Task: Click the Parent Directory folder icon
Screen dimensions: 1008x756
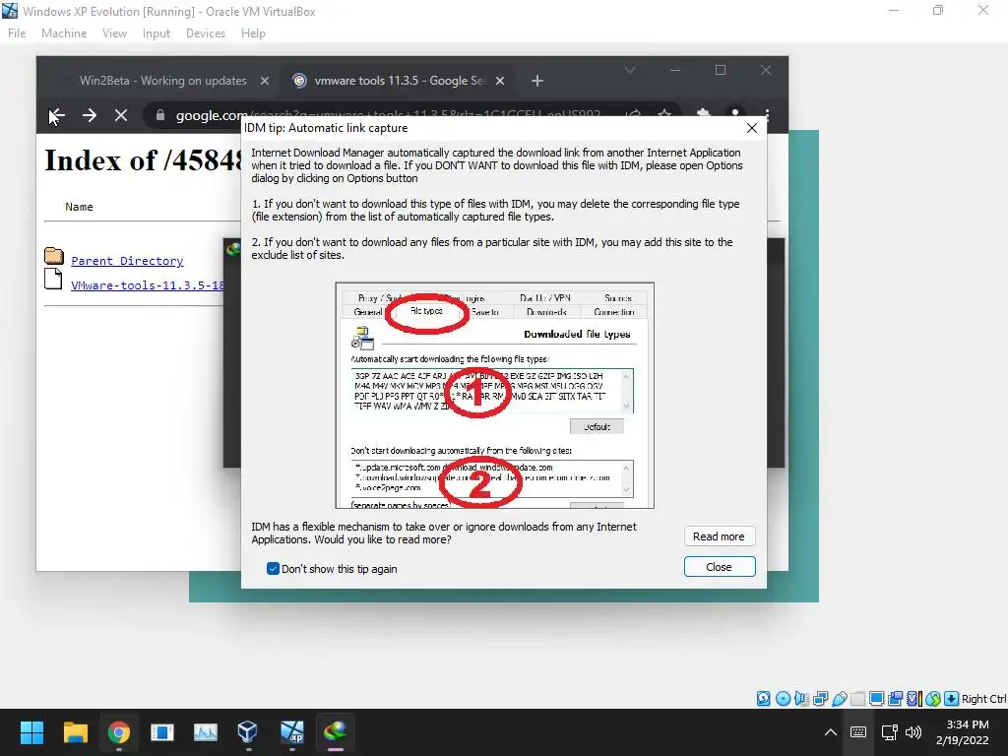Action: tap(54, 256)
